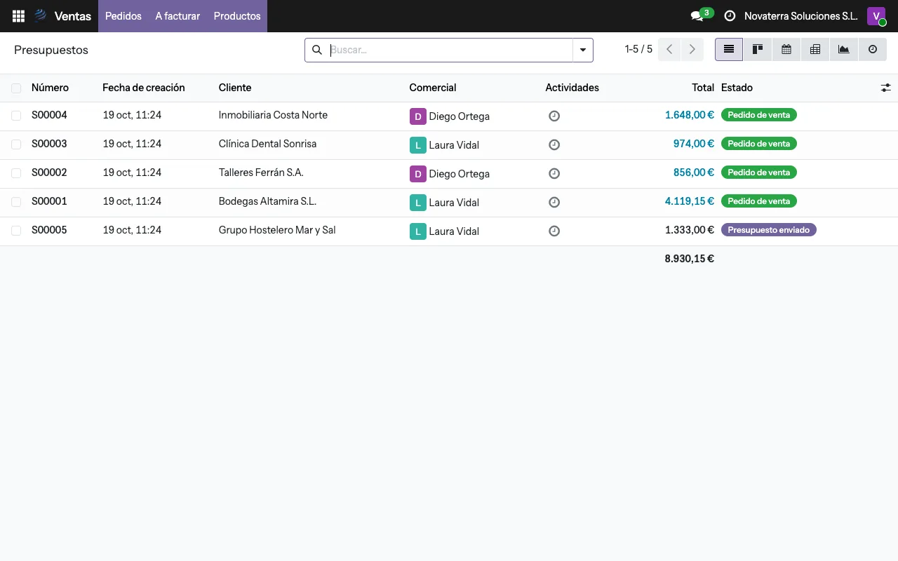
Task: Switch to graph view
Action: [x=844, y=50]
